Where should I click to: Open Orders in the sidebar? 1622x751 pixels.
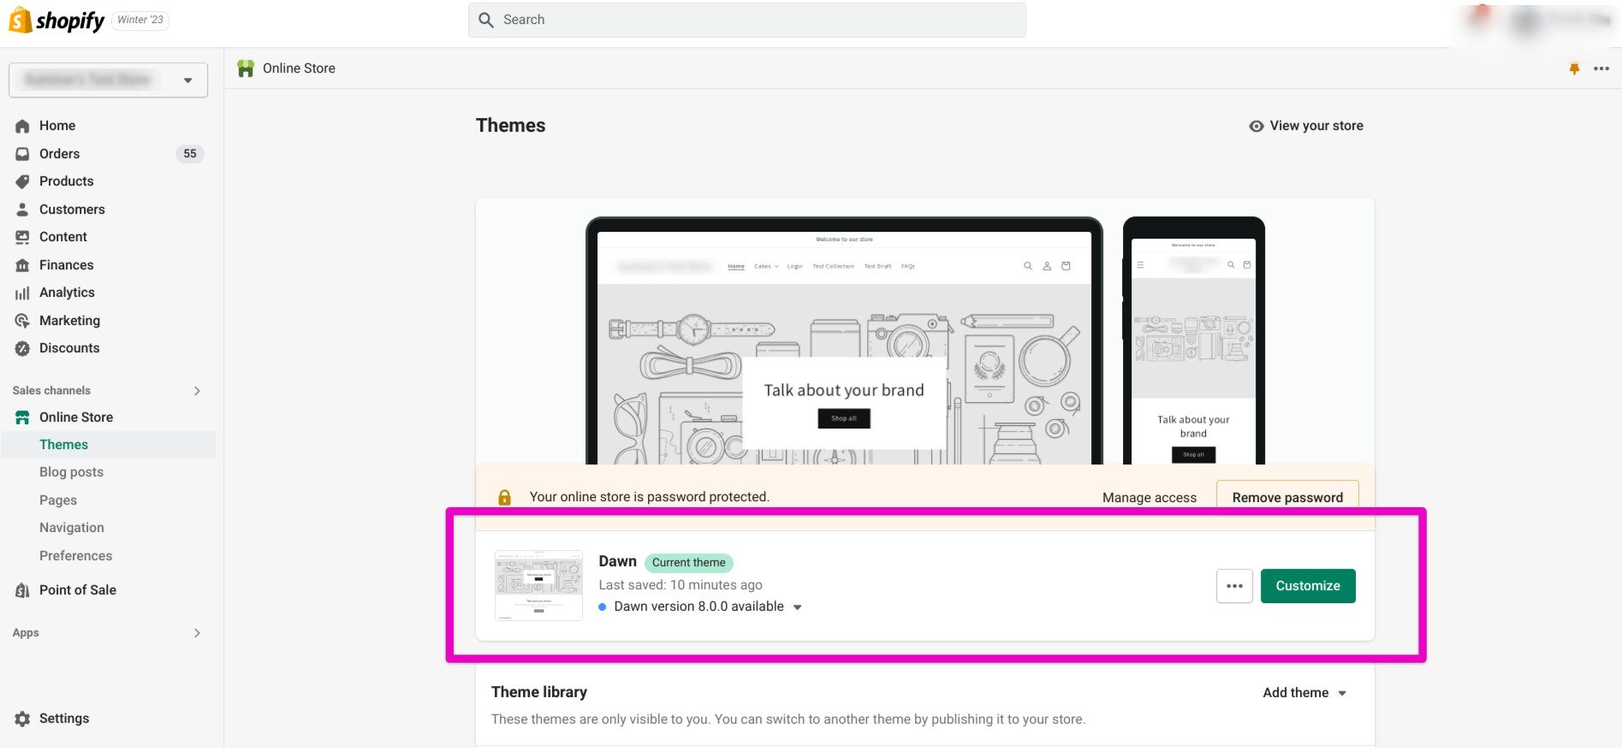point(59,154)
